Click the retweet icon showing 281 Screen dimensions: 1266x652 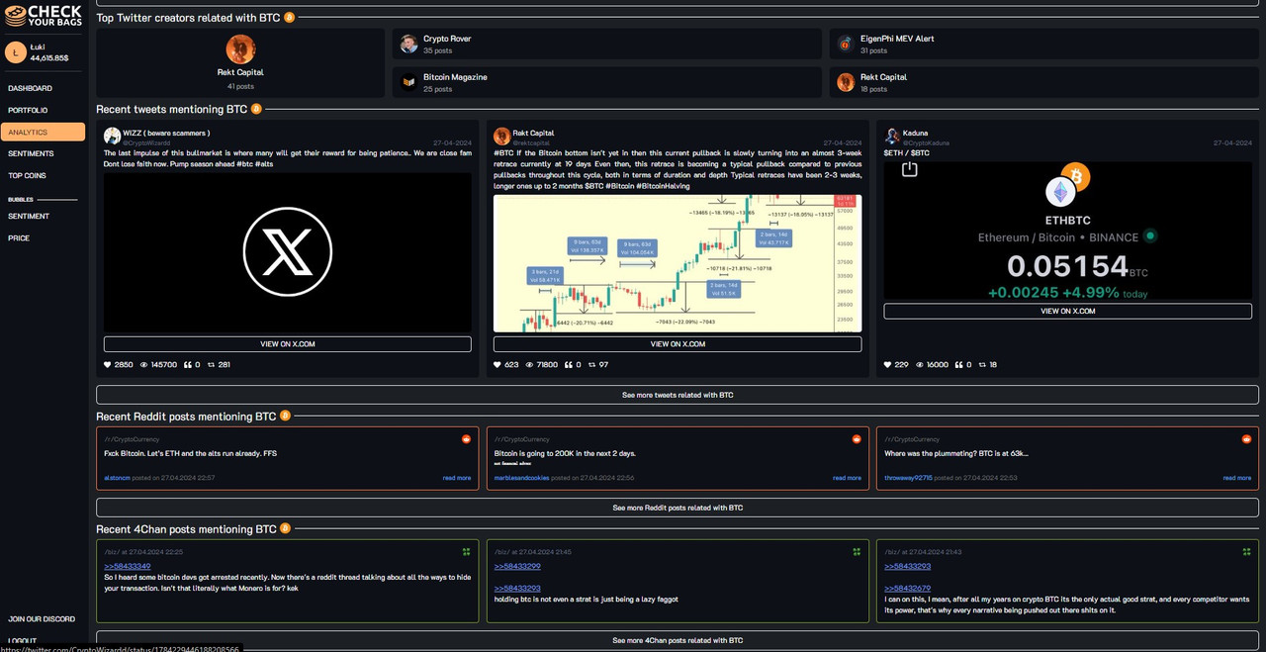(x=210, y=365)
